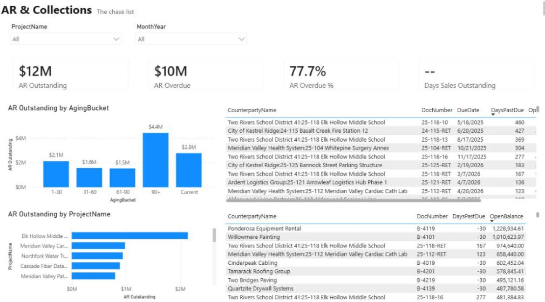Sort top table by DaysPastDue column
The height and width of the screenshot is (302, 545).
coord(507,110)
